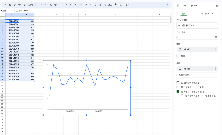This screenshot has height=135, width=222.
Task: Open the fill color picker
Action: pyautogui.click(x=116, y=5)
